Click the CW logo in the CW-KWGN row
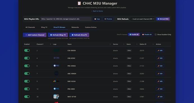 point(57,50)
